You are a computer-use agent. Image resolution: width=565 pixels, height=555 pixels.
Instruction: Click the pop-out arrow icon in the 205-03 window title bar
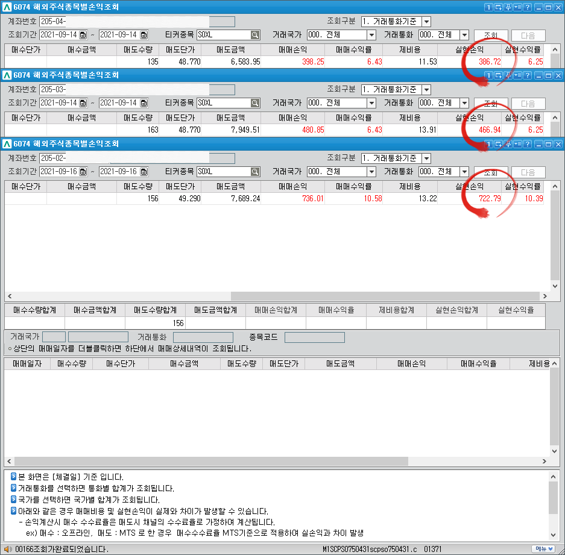pyautogui.click(x=498, y=75)
